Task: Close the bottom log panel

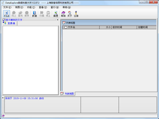Action: tap(3, 98)
